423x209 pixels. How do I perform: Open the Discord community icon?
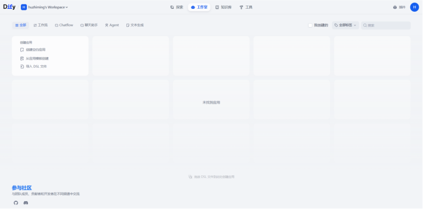26,203
